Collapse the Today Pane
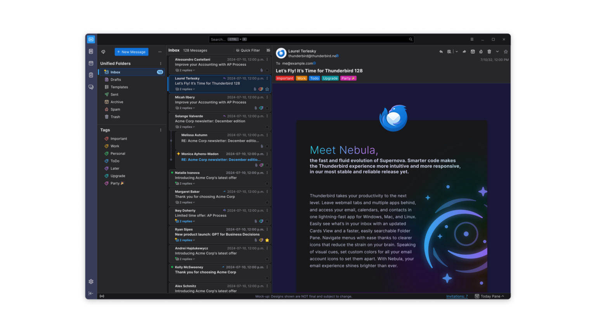Image resolution: width=596 pixels, height=335 pixels. tap(490, 296)
